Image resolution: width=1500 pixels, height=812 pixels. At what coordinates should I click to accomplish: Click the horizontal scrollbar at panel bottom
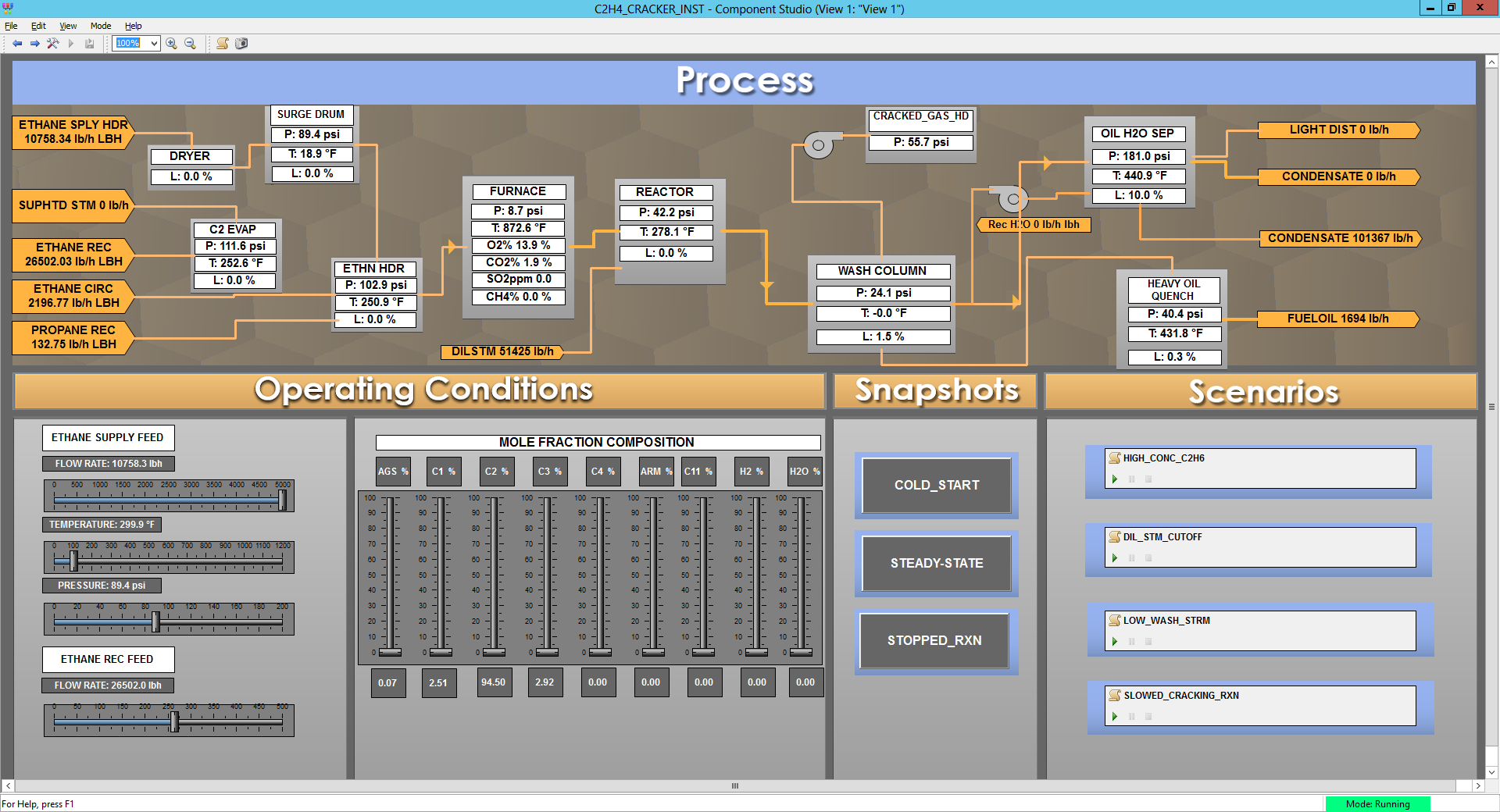coord(733,786)
